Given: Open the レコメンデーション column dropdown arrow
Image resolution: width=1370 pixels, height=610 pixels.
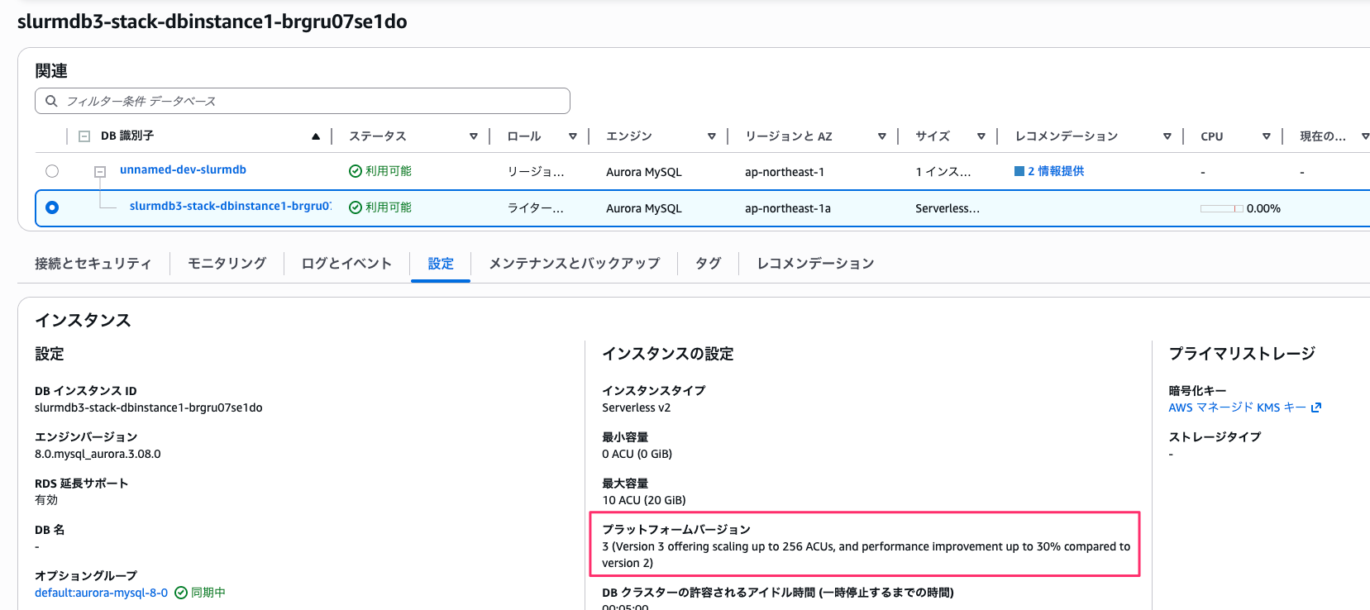Looking at the screenshot, I should (1167, 136).
